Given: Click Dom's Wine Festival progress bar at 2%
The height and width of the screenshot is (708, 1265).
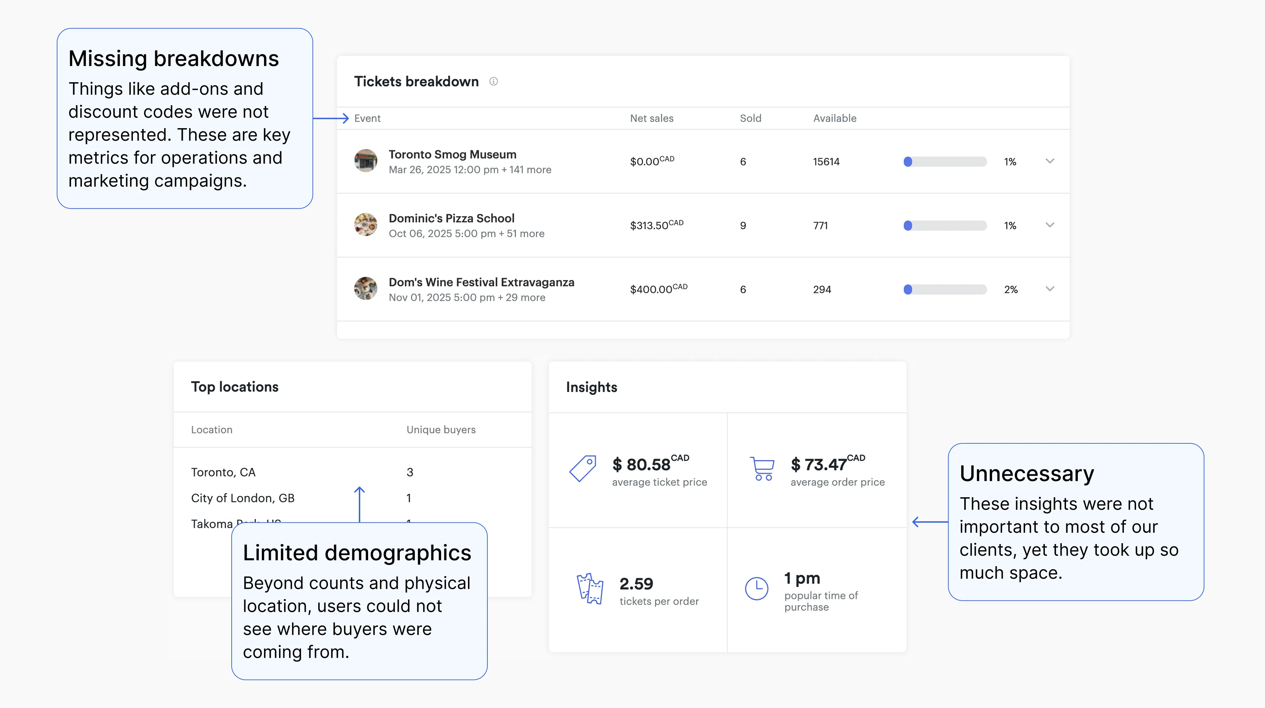Looking at the screenshot, I should point(945,289).
